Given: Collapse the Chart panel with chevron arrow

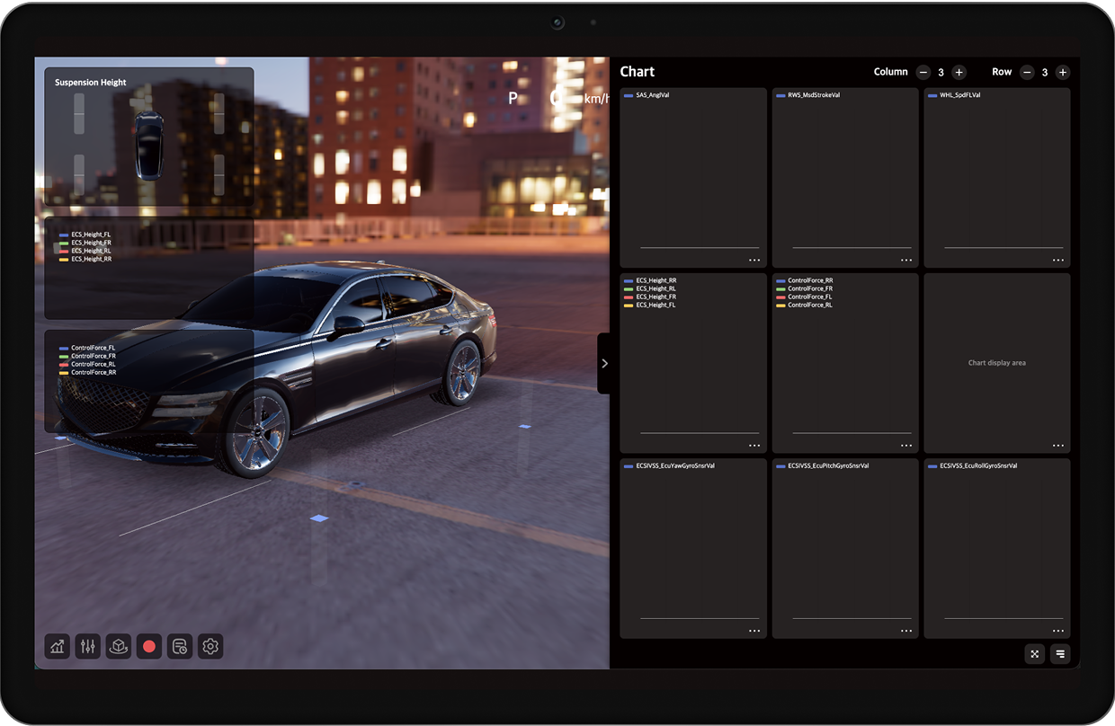Looking at the screenshot, I should pyautogui.click(x=604, y=363).
